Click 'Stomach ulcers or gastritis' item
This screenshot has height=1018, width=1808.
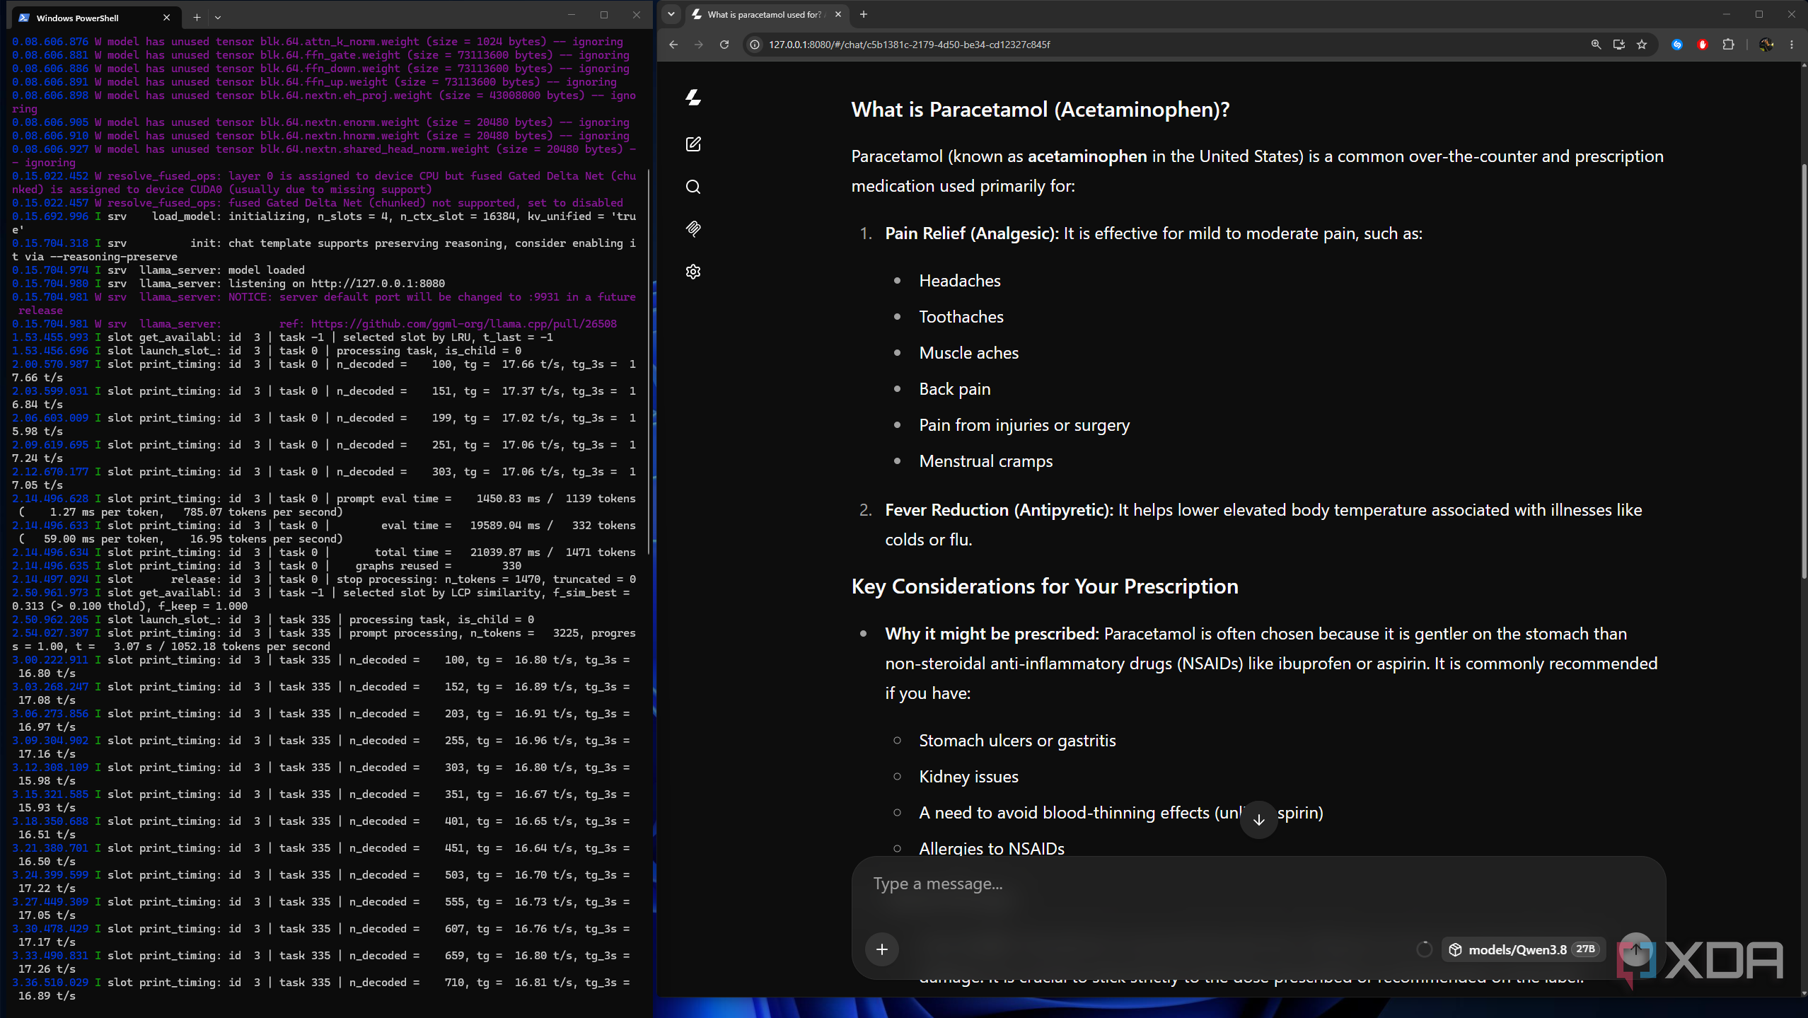[1016, 741]
